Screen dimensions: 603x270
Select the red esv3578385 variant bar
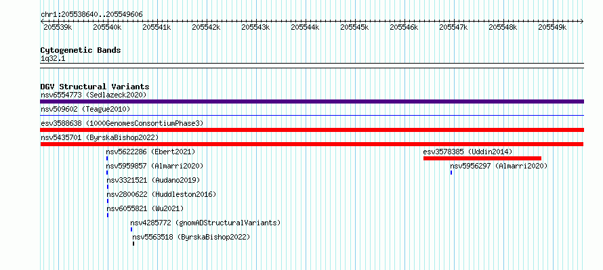[482, 158]
